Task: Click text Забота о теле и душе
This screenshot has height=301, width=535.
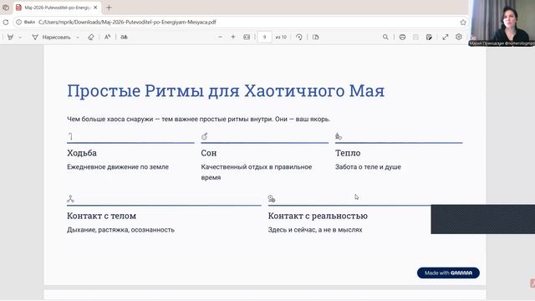Action: tap(368, 167)
